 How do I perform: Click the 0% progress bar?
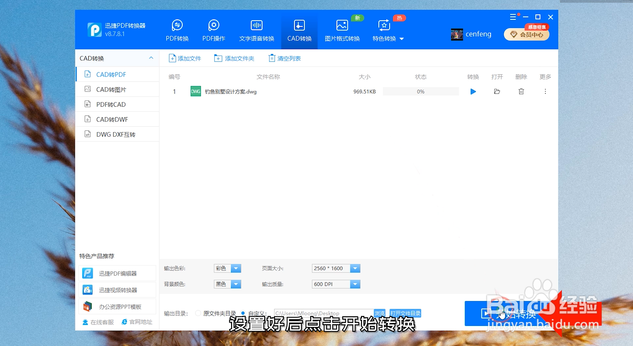(x=421, y=91)
